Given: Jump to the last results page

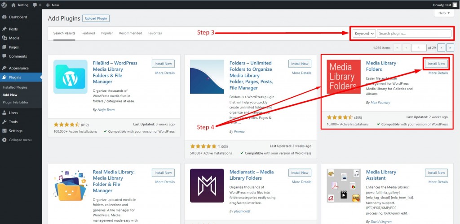Looking at the screenshot, I should [x=450, y=47].
